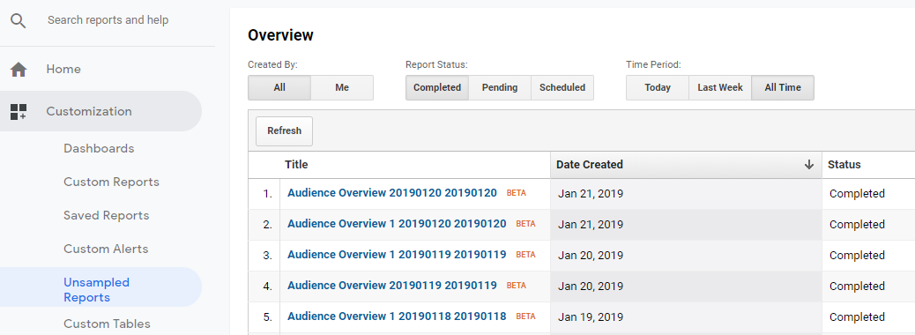The height and width of the screenshot is (335, 915).
Task: Open Dashboards under Customization
Action: 99,148
